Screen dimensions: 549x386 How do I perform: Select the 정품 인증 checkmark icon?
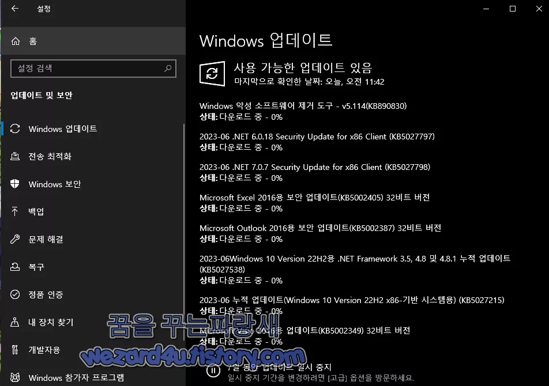pyautogui.click(x=15, y=294)
